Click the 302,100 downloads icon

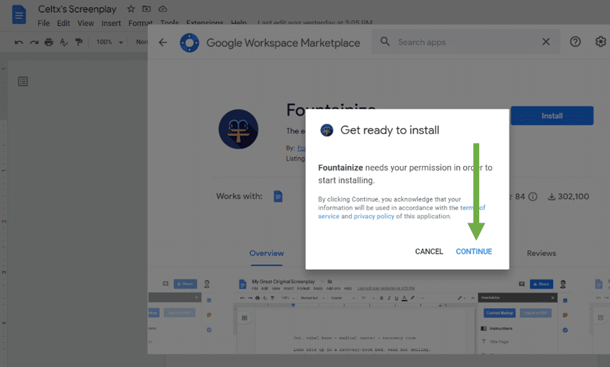(551, 197)
